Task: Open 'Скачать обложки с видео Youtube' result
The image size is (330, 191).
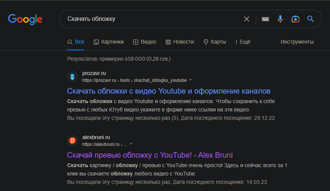Action: point(169,91)
